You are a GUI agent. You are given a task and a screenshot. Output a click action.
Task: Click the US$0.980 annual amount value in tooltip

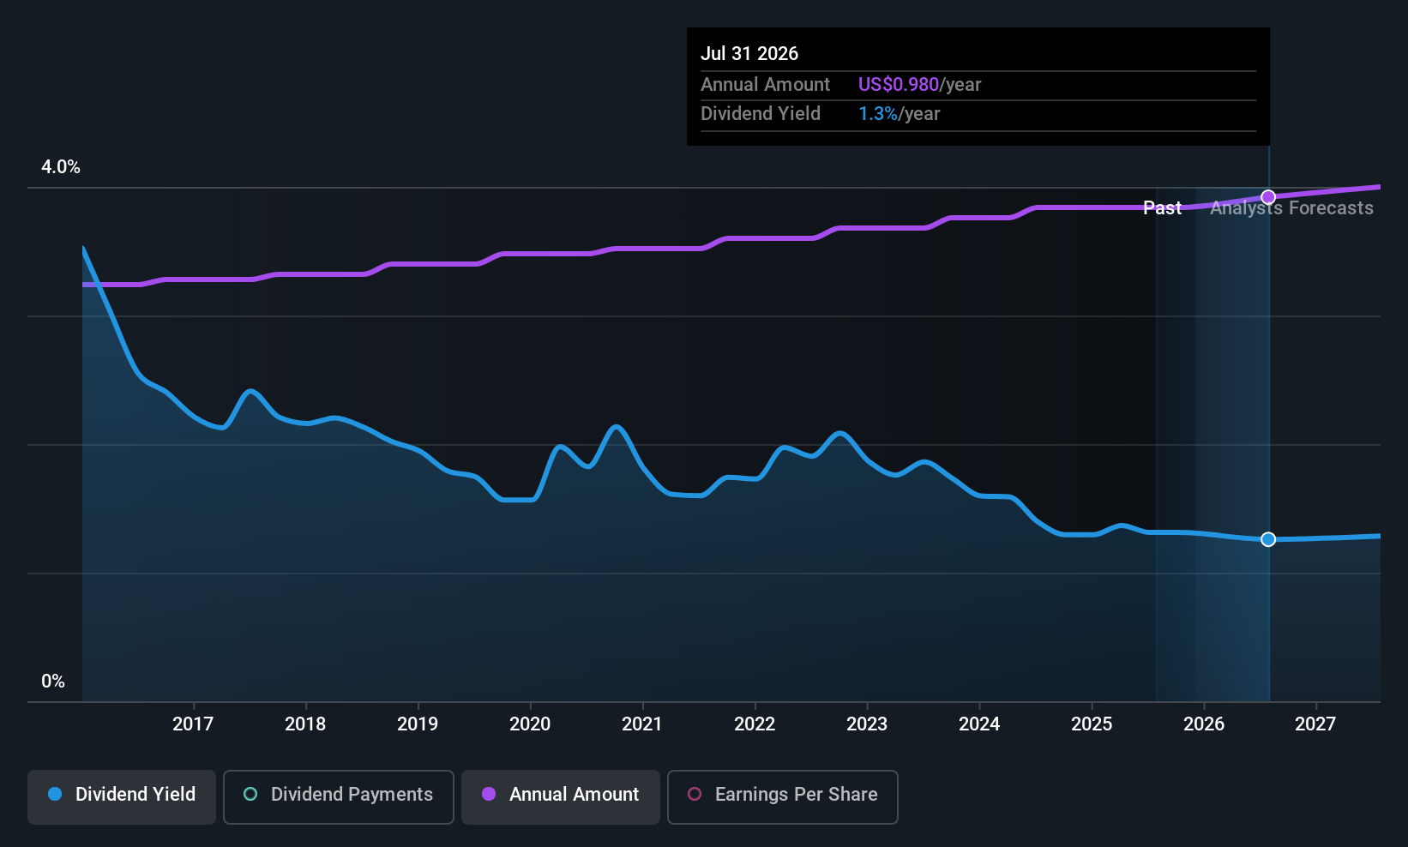[x=898, y=85]
